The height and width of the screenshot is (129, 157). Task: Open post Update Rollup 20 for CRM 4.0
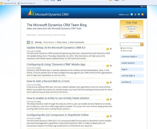pos(56,48)
